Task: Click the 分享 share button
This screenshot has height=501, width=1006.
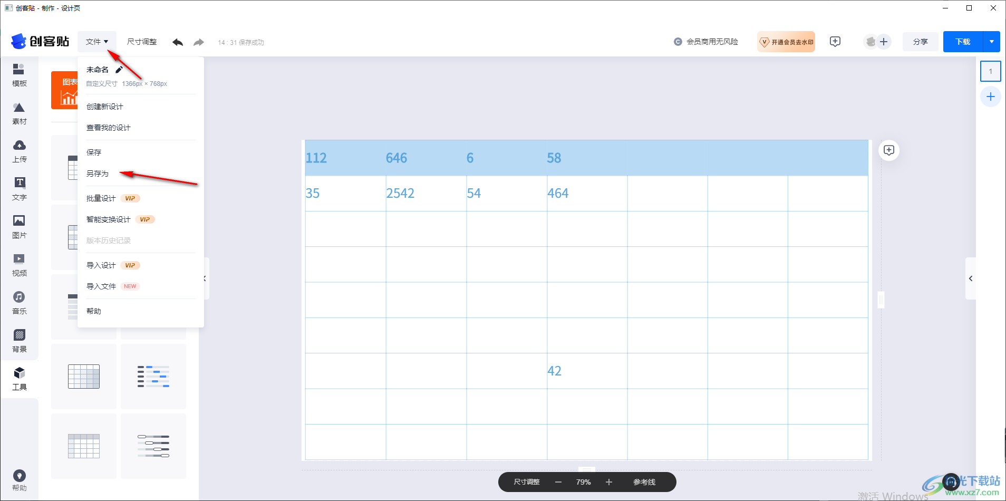Action: pyautogui.click(x=921, y=42)
